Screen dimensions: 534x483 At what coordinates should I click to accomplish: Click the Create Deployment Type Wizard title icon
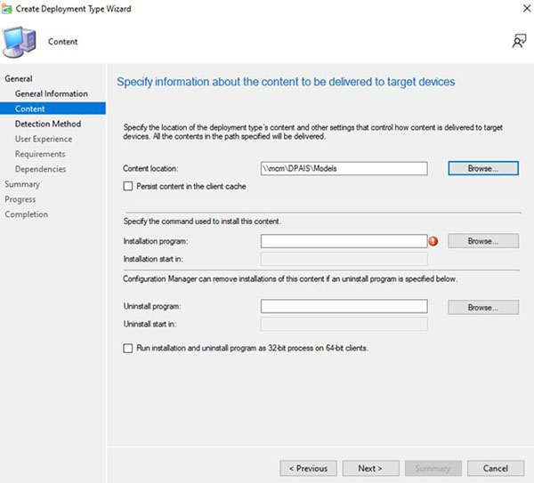9,8
